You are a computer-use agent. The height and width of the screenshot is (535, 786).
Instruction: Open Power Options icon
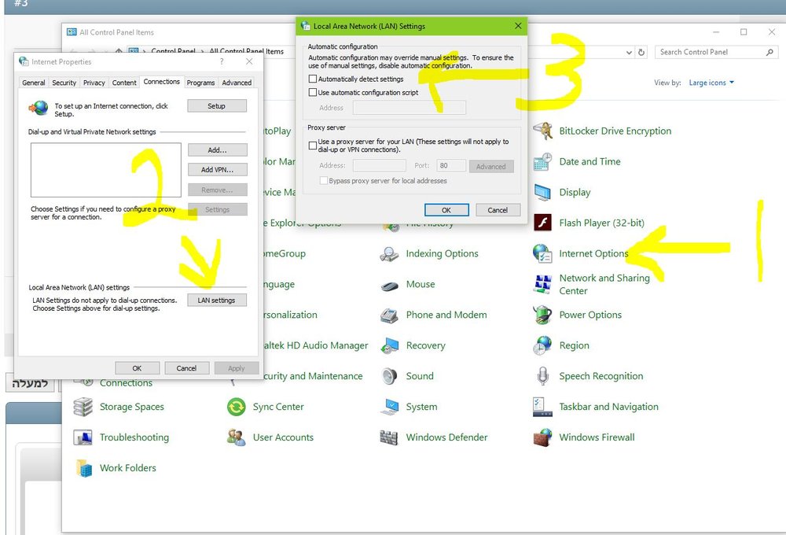click(x=542, y=315)
